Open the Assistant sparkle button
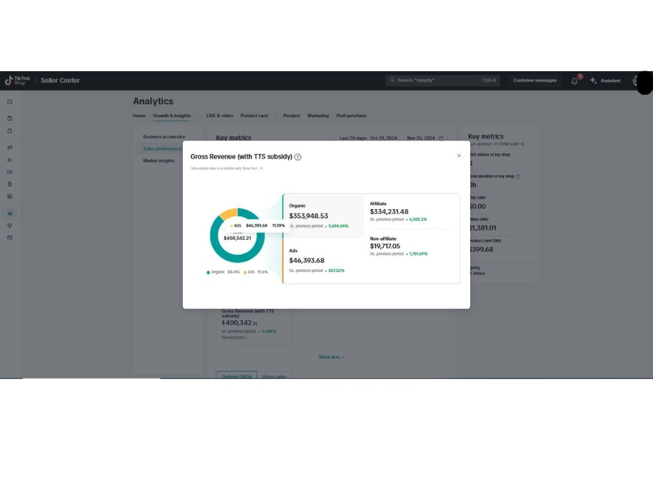653x490 pixels. [605, 80]
